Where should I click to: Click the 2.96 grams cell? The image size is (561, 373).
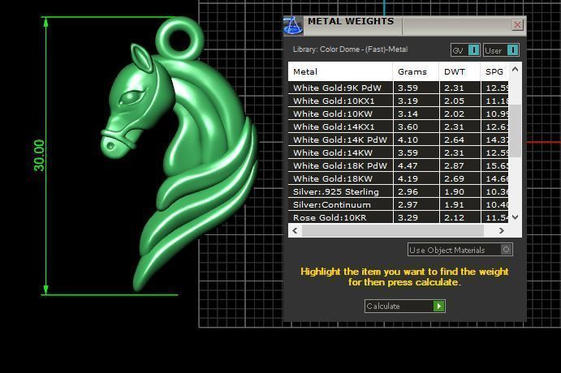coord(416,191)
